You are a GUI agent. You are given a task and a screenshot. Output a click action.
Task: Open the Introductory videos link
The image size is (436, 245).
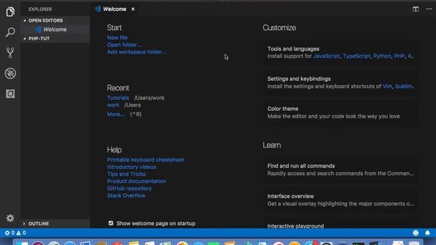click(x=131, y=167)
